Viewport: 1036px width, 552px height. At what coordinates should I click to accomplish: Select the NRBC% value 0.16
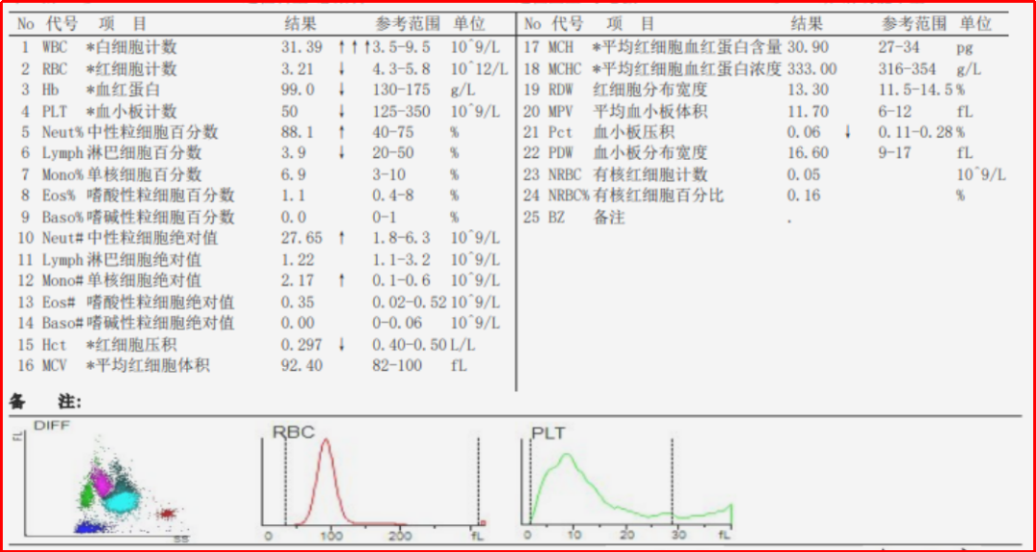point(804,196)
